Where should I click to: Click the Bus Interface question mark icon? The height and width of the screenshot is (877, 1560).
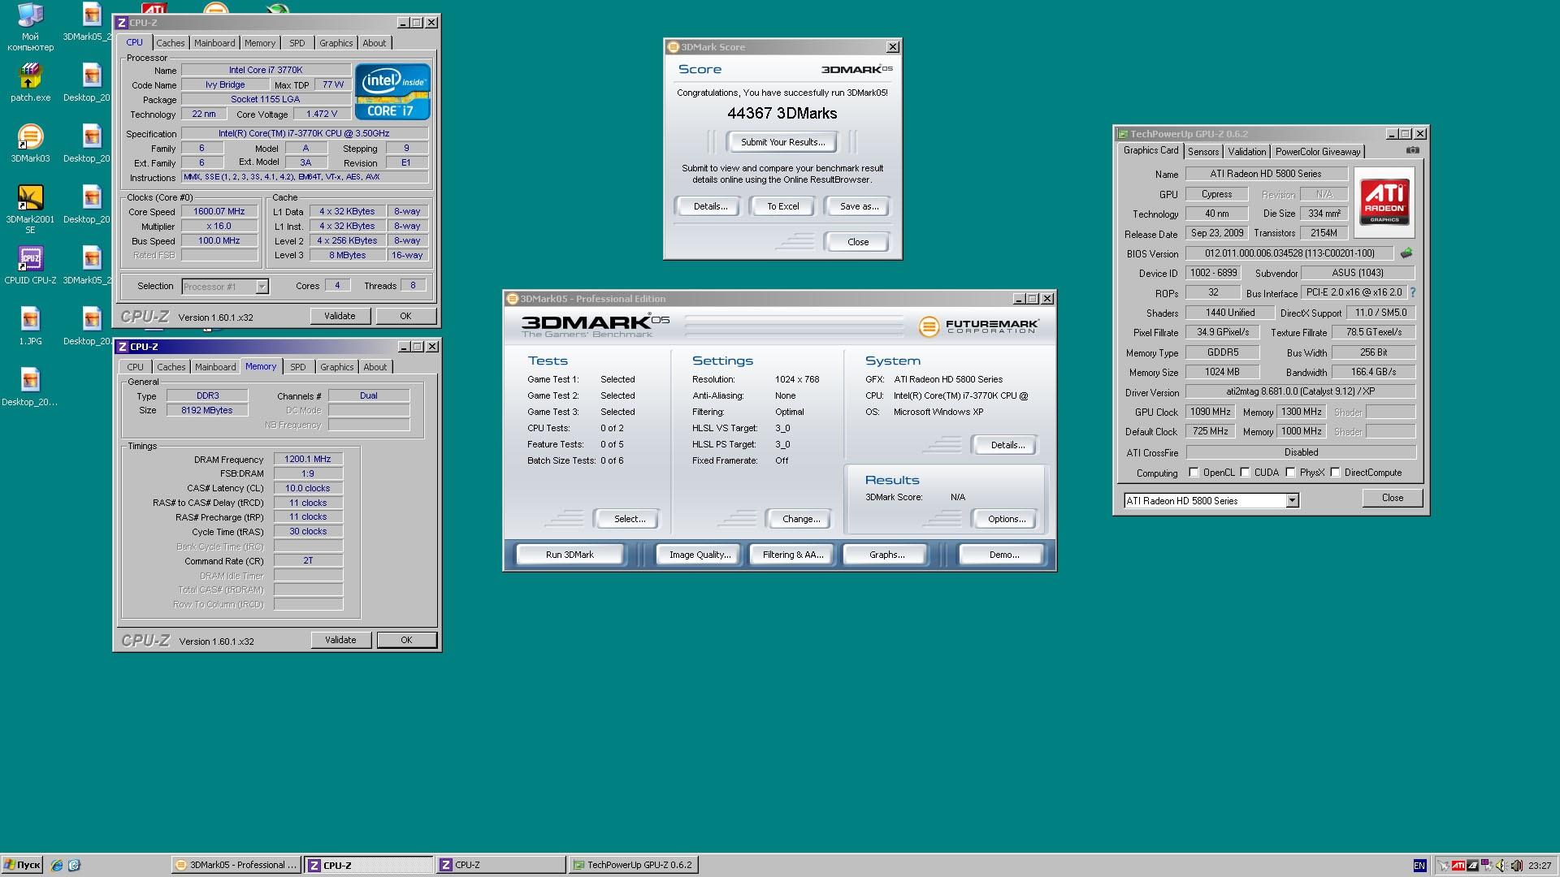click(1412, 292)
